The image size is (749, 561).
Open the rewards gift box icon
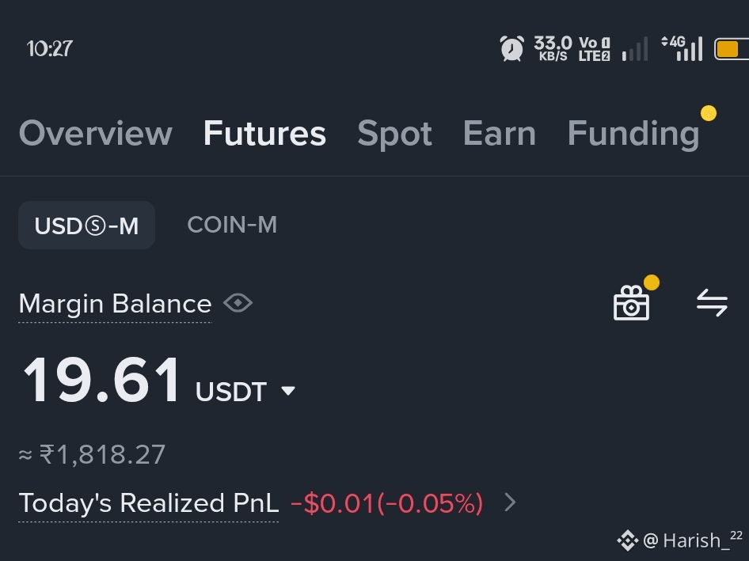click(632, 303)
